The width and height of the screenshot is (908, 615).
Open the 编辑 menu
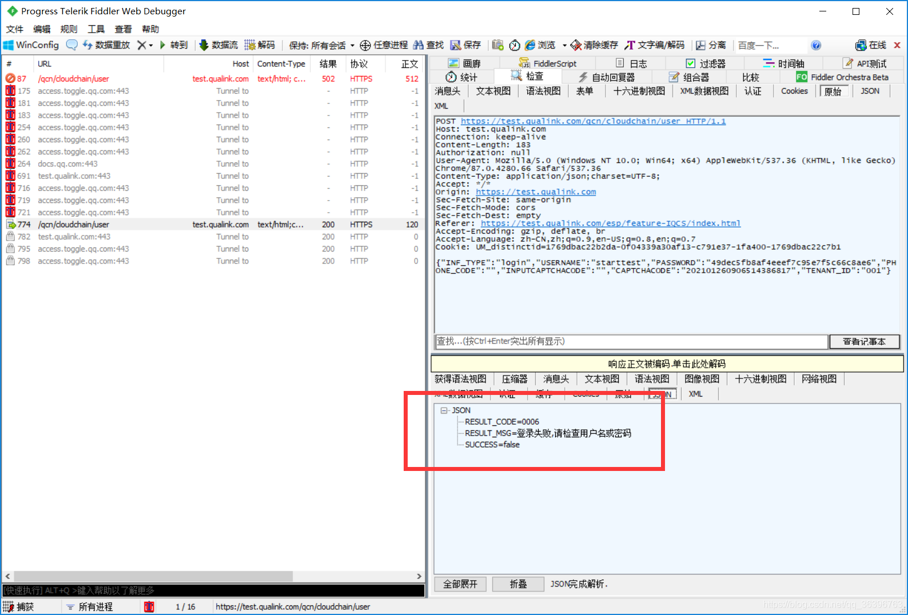click(x=42, y=29)
